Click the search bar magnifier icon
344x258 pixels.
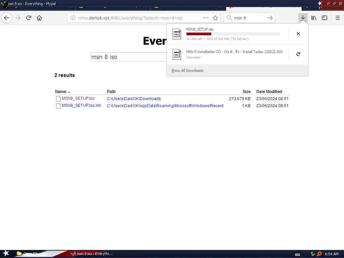[229, 18]
